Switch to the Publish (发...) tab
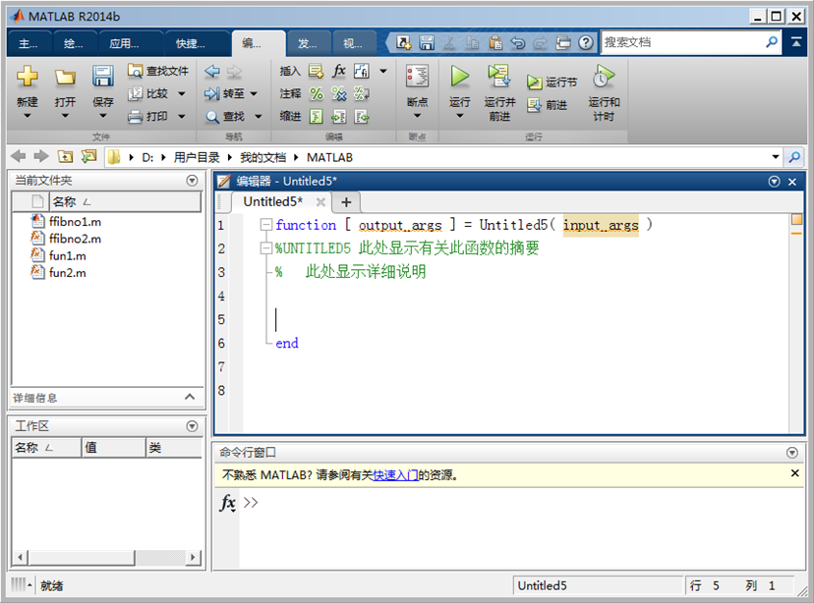This screenshot has height=603, width=814. tap(308, 43)
